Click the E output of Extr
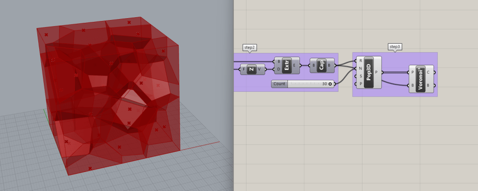The width and height of the screenshot is (478, 191). click(x=294, y=65)
